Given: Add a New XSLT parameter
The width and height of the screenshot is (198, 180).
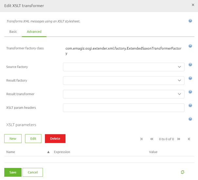Looking at the screenshot, I should tap(13, 139).
